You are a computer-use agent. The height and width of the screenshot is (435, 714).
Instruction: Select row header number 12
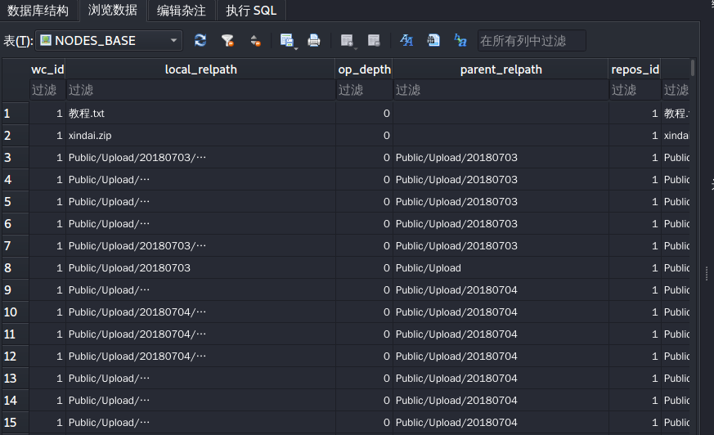tap(16, 357)
